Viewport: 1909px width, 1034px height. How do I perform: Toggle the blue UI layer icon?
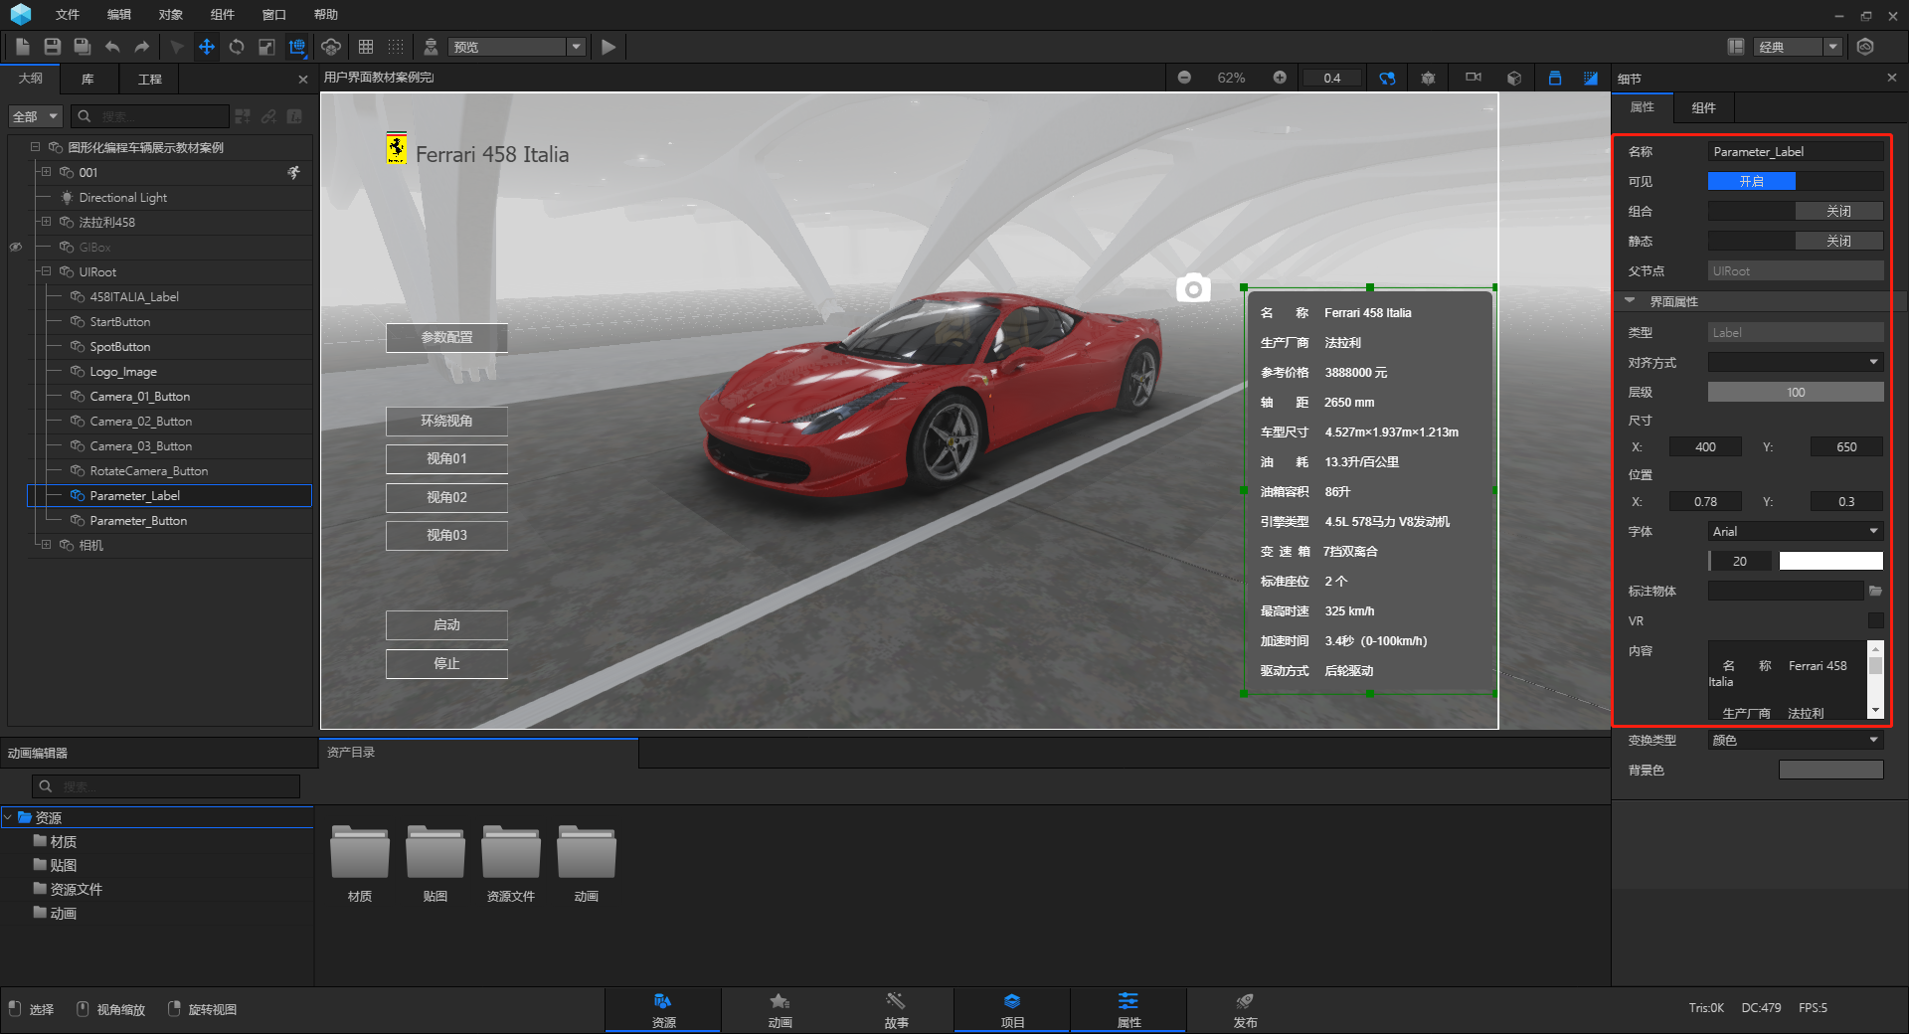(x=1555, y=78)
